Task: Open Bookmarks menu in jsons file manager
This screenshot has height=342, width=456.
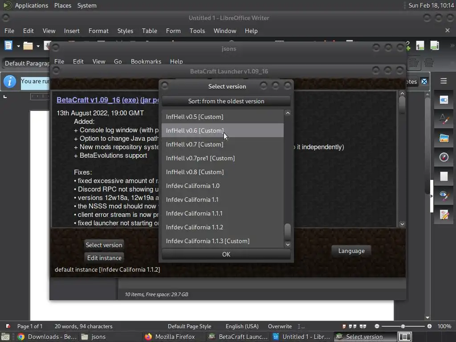Action: tap(146, 61)
